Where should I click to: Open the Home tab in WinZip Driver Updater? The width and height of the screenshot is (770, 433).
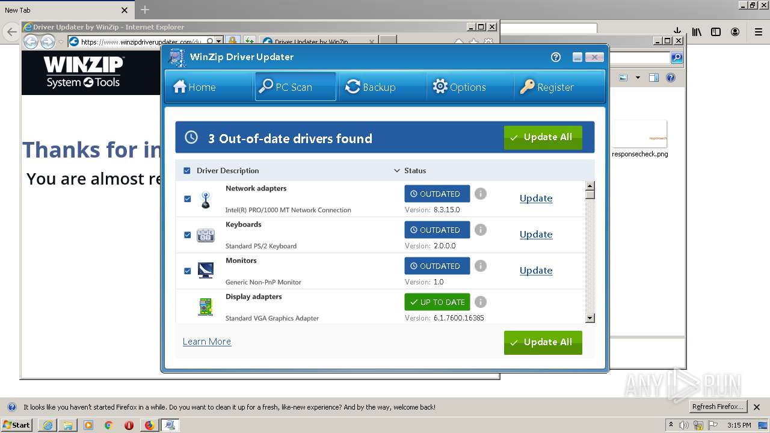[208, 87]
